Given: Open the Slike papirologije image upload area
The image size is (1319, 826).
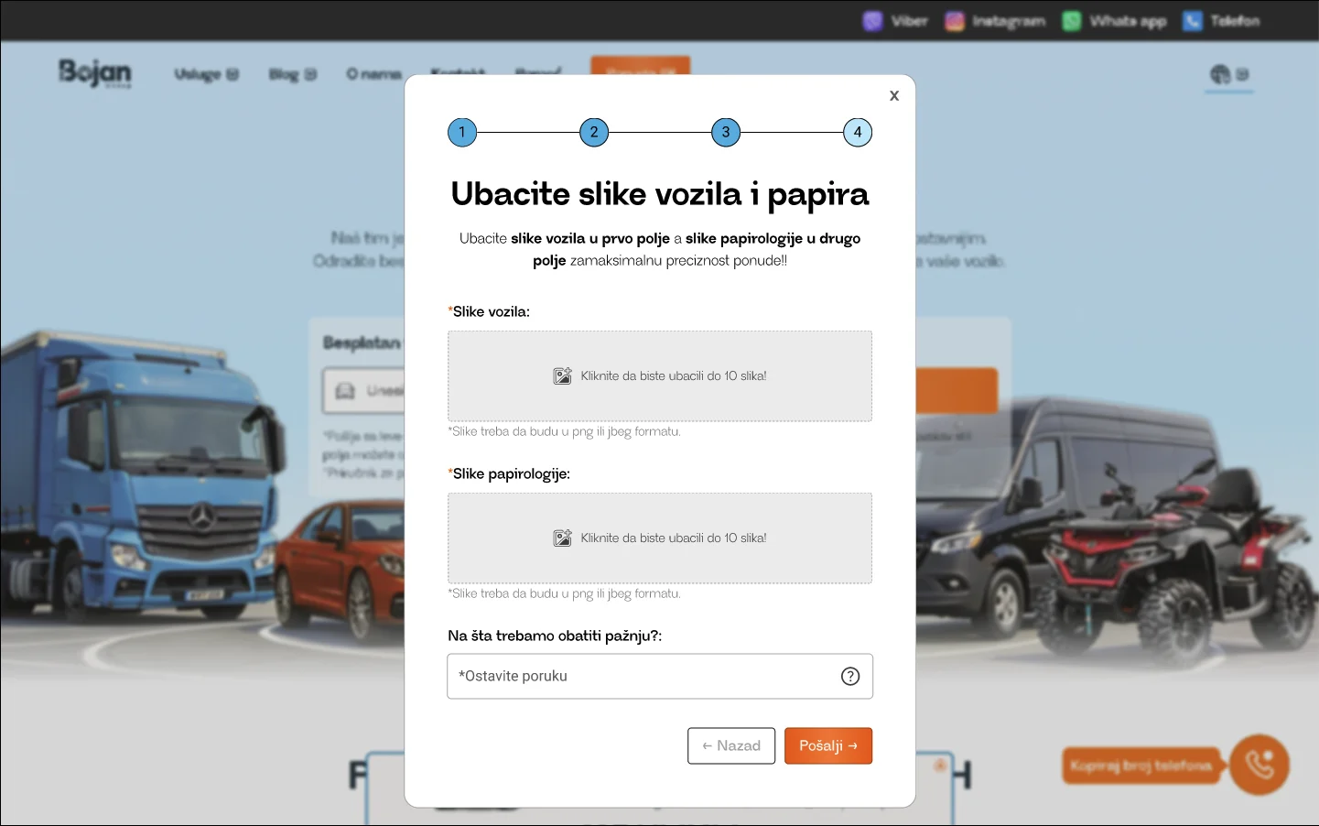Looking at the screenshot, I should click(x=660, y=538).
